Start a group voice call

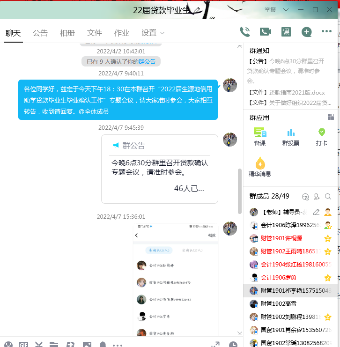tap(244, 32)
